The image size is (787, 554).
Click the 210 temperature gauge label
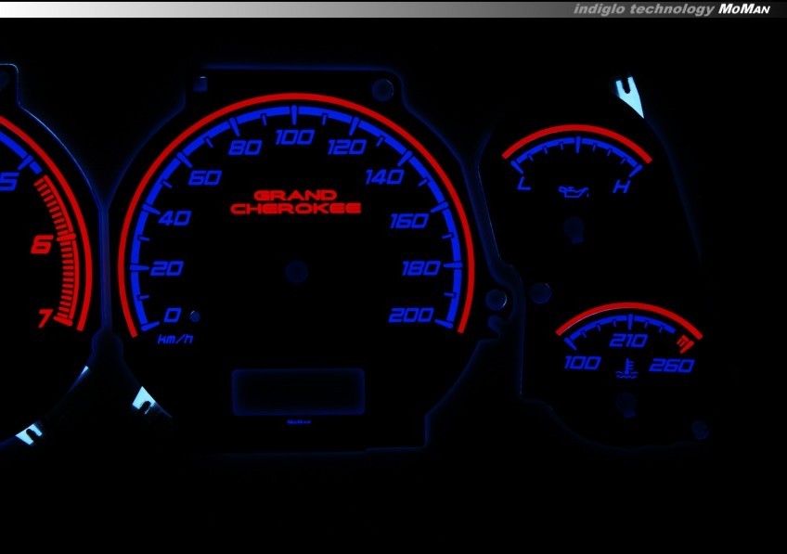tap(628, 341)
